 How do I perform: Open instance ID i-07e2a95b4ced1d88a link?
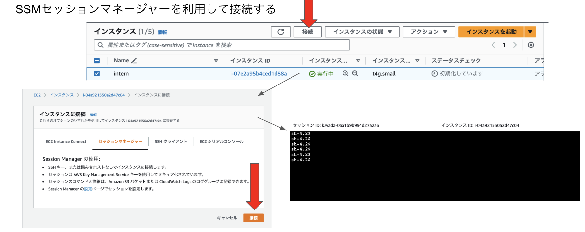(258, 74)
